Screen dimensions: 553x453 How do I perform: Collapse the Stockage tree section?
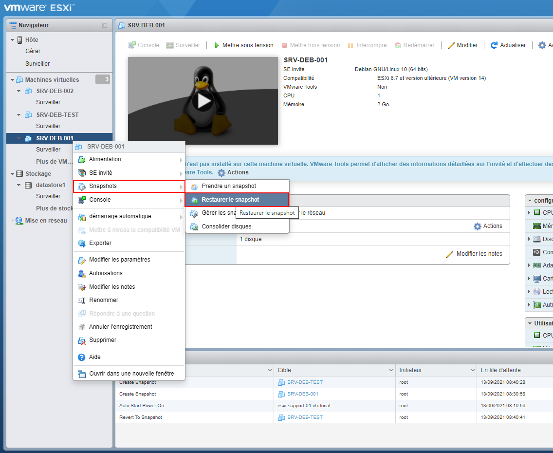[12, 173]
